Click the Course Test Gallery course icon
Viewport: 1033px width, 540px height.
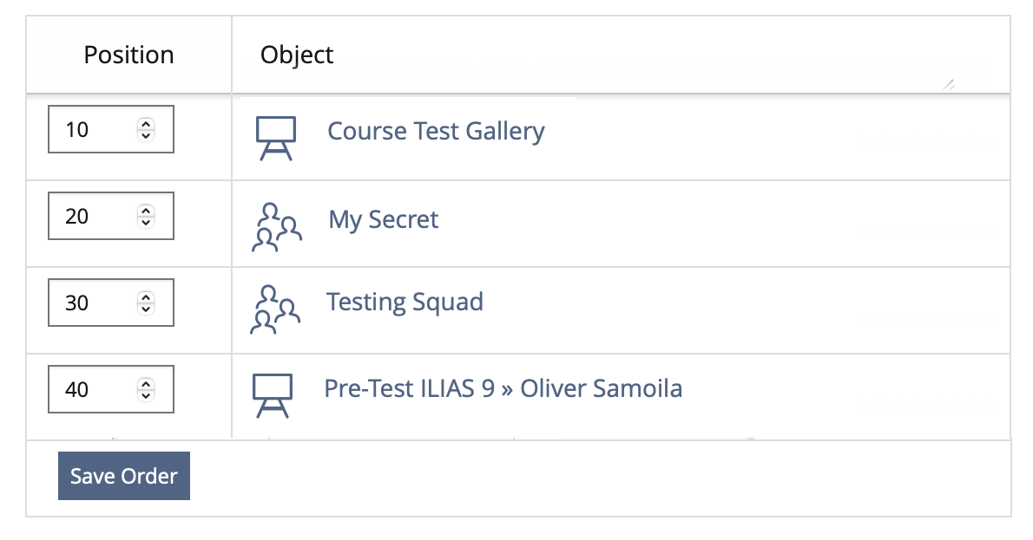(276, 138)
